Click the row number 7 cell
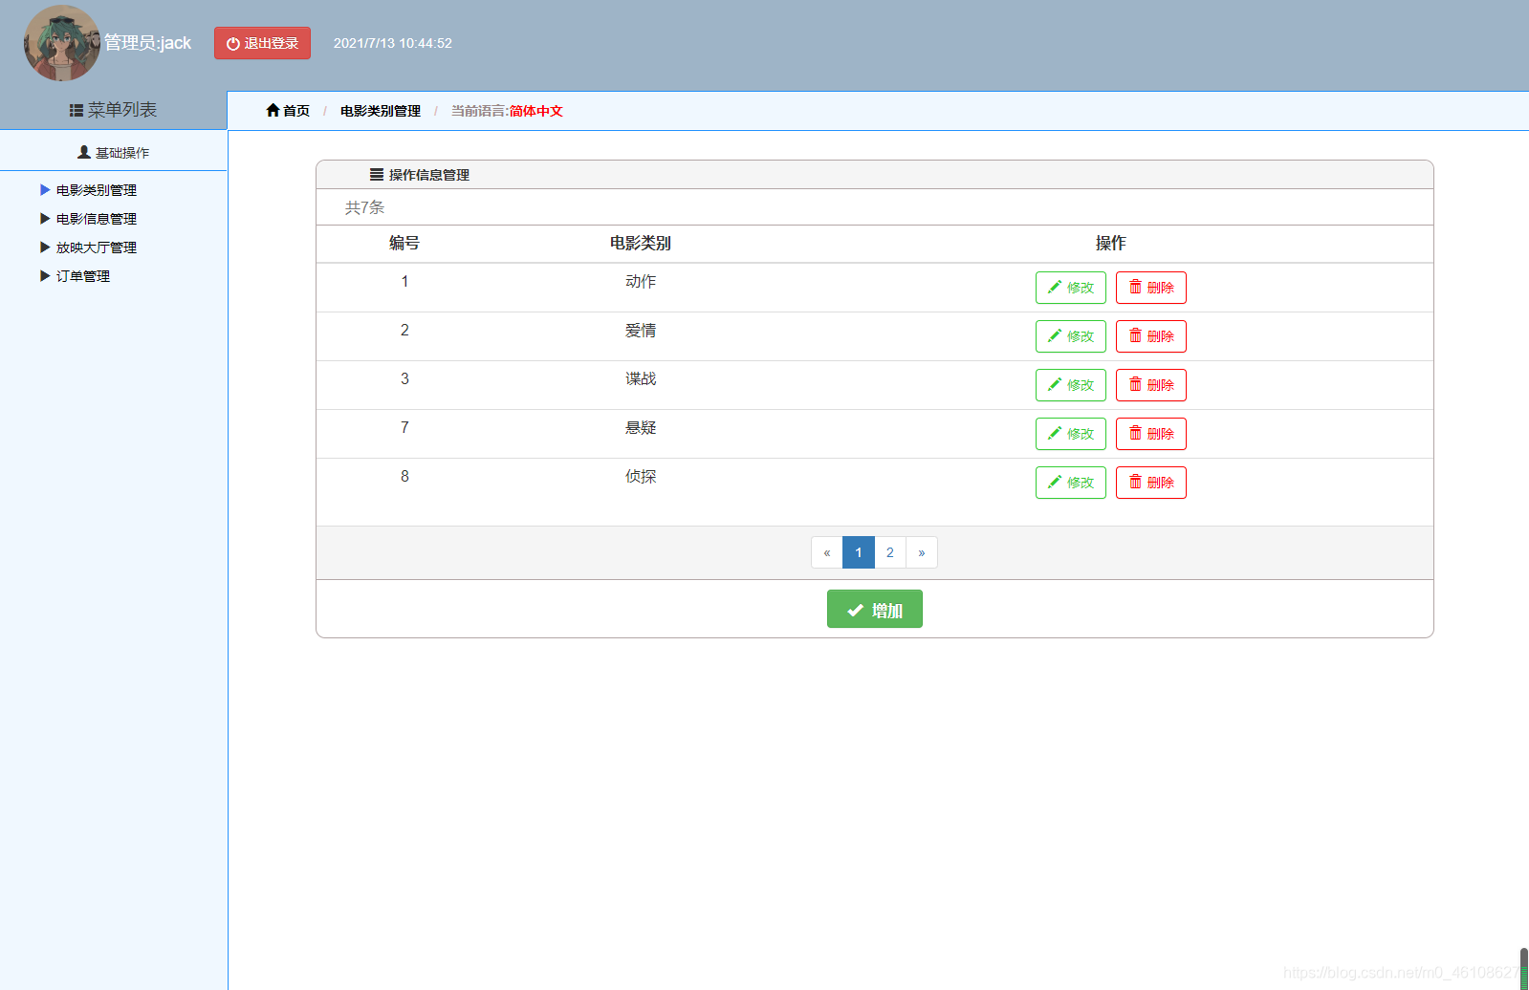1529x990 pixels. [404, 427]
